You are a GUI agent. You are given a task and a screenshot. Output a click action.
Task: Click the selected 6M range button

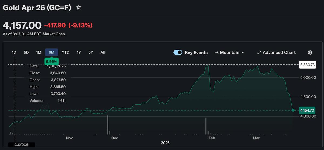coord(52,52)
